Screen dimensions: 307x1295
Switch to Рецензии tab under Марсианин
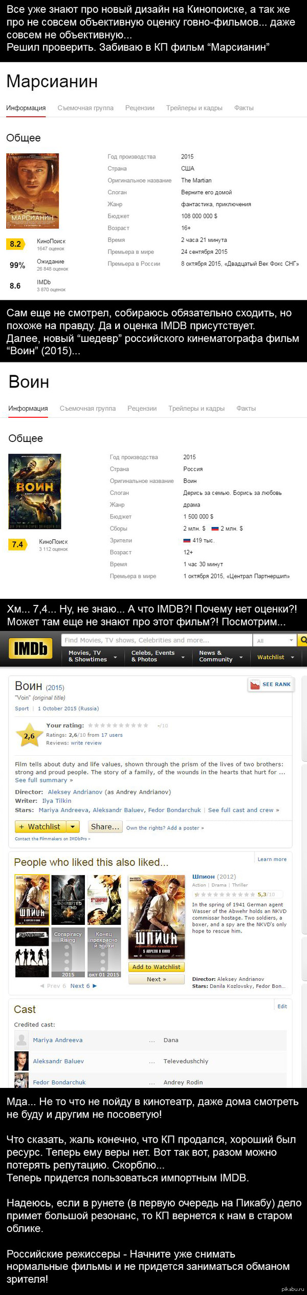[140, 108]
